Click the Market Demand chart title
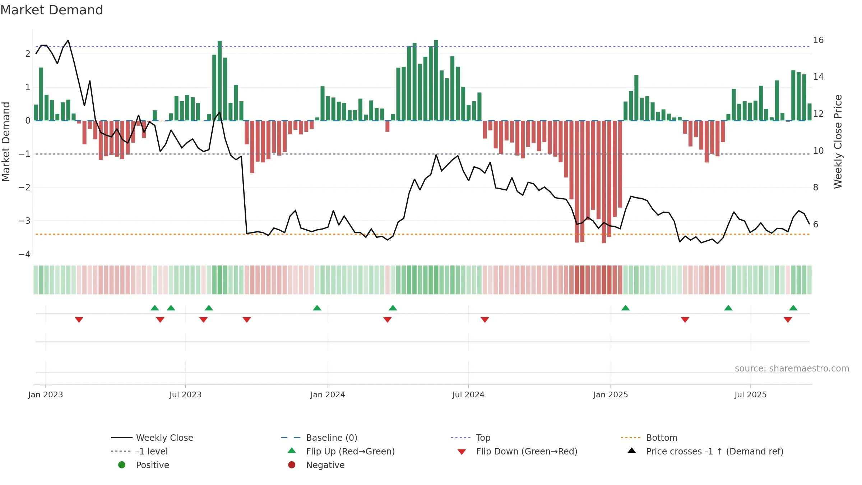 pyautogui.click(x=52, y=10)
